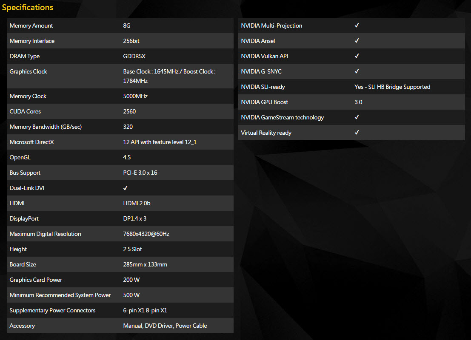Click the NVIDIA Ansel checkmark
Screen dimensions: 471x340
click(357, 41)
